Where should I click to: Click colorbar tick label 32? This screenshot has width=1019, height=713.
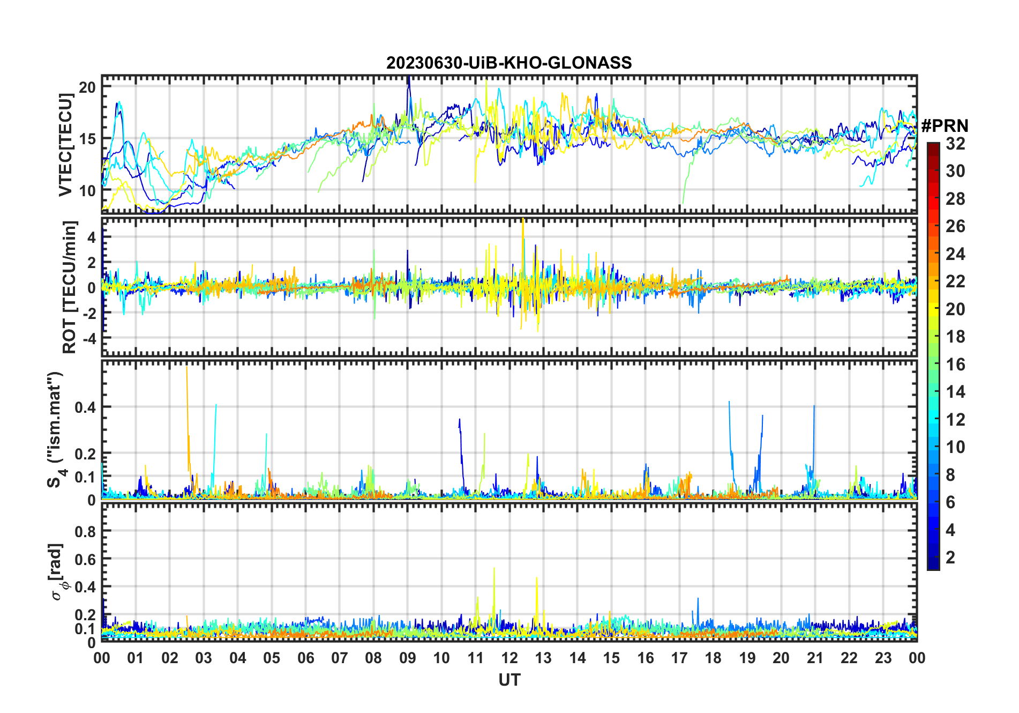(955, 144)
